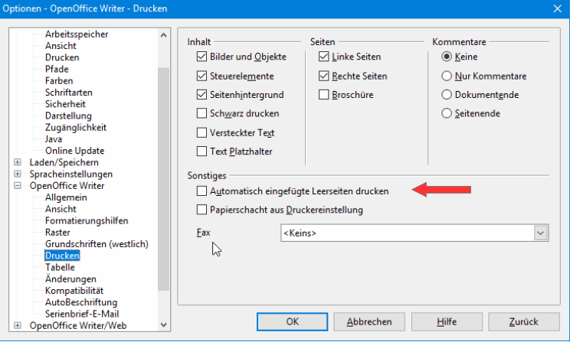
Task: Expand Laden/Speichern tree node
Action: click(x=17, y=162)
